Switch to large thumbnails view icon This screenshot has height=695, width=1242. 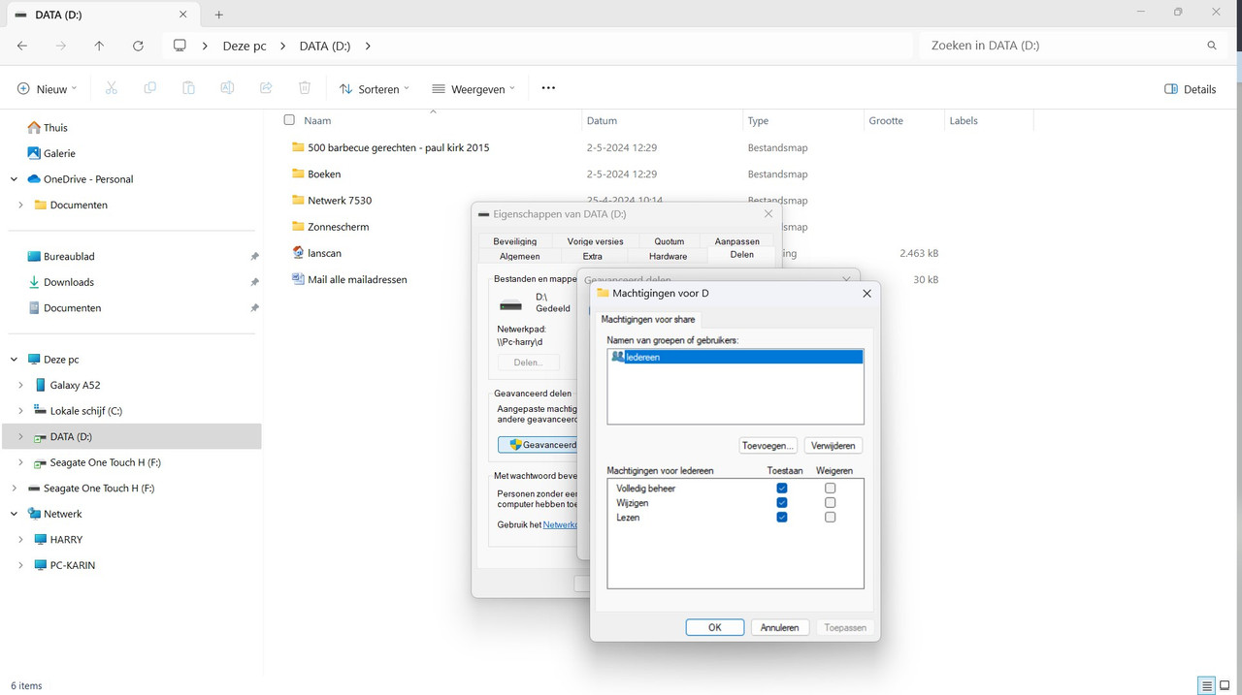(1225, 685)
